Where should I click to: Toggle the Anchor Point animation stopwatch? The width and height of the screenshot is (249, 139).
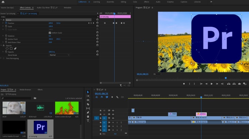[x=6, y=39]
